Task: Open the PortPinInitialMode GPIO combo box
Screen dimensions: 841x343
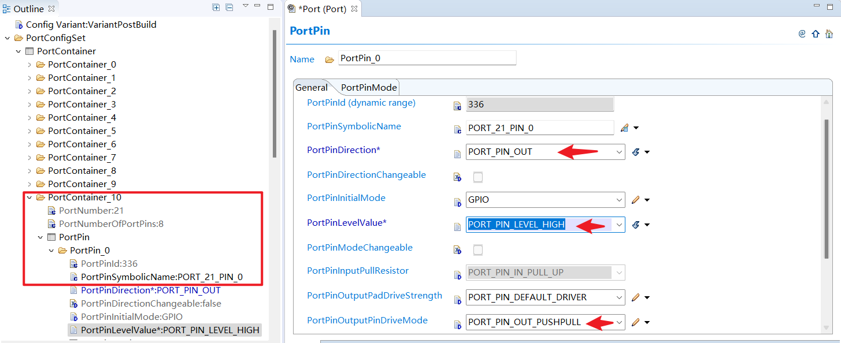Action: pos(545,200)
